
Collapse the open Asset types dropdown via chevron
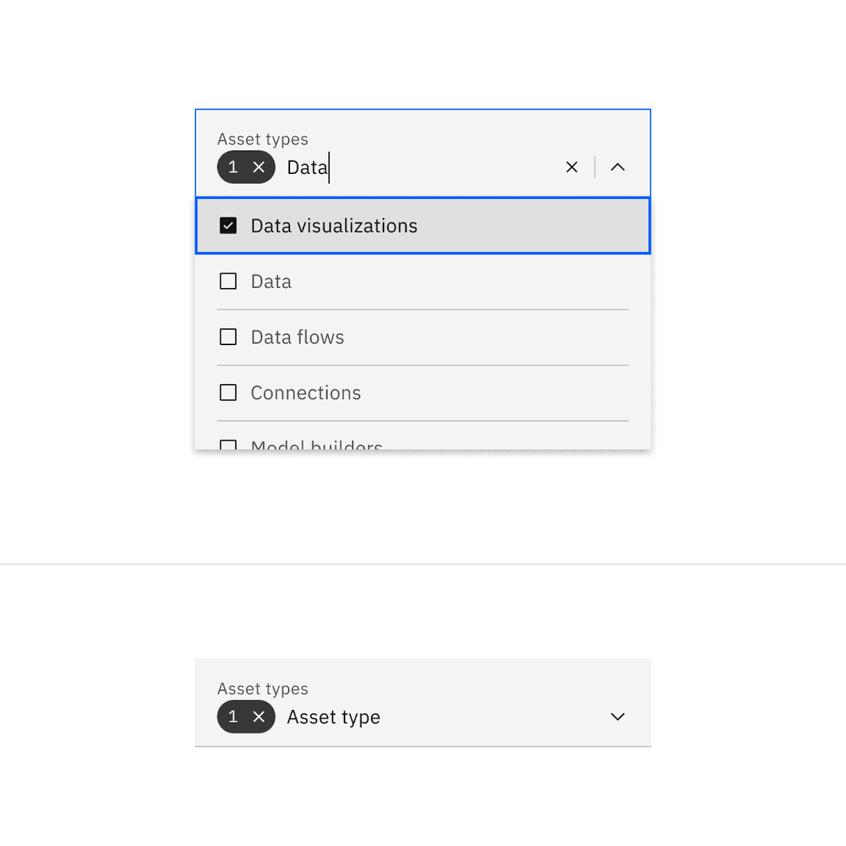coord(618,167)
